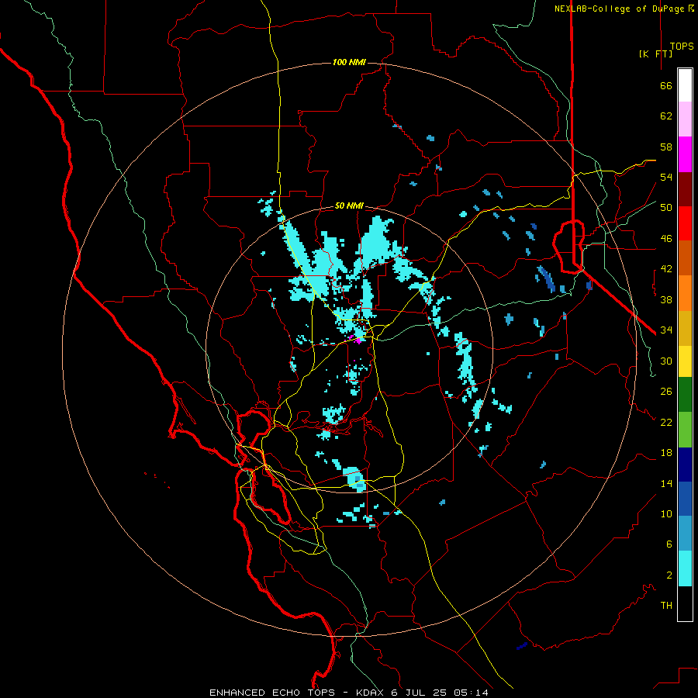Click the 100 NMI range ring label

click(349, 62)
